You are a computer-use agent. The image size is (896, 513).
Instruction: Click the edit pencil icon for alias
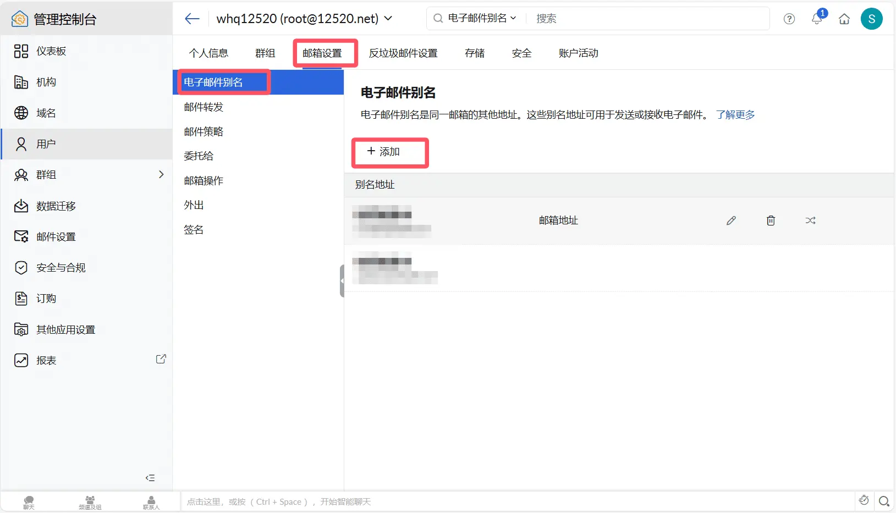[x=731, y=220]
